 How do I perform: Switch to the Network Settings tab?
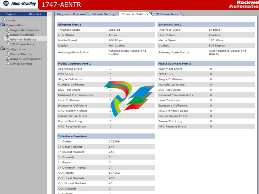coord(103,14)
